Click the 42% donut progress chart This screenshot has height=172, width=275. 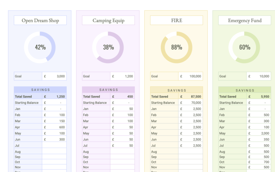[x=40, y=47]
